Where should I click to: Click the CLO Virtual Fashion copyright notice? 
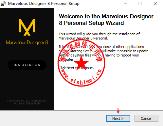pyautogui.click(x=27, y=102)
